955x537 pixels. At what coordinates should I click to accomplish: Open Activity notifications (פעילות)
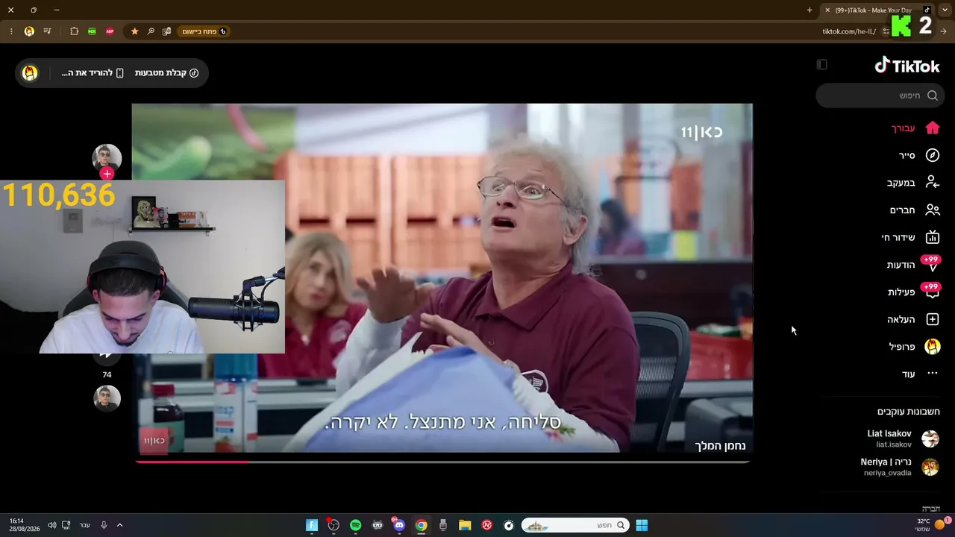(x=913, y=292)
